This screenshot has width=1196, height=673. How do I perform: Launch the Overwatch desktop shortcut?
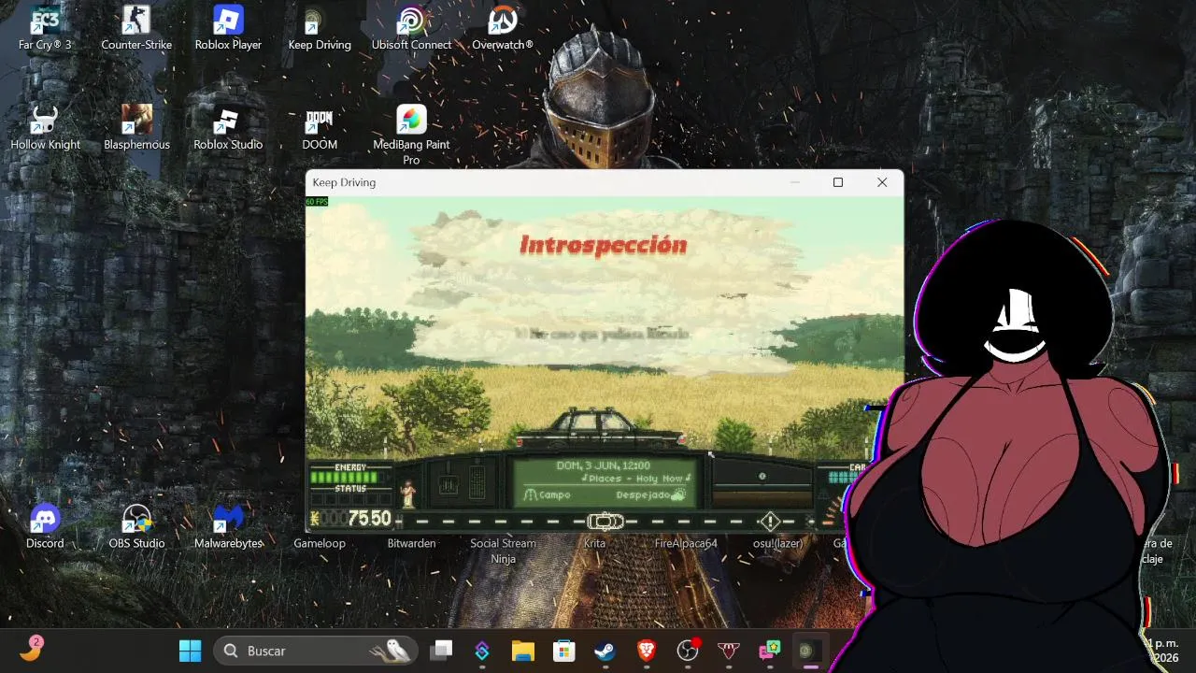(x=503, y=28)
